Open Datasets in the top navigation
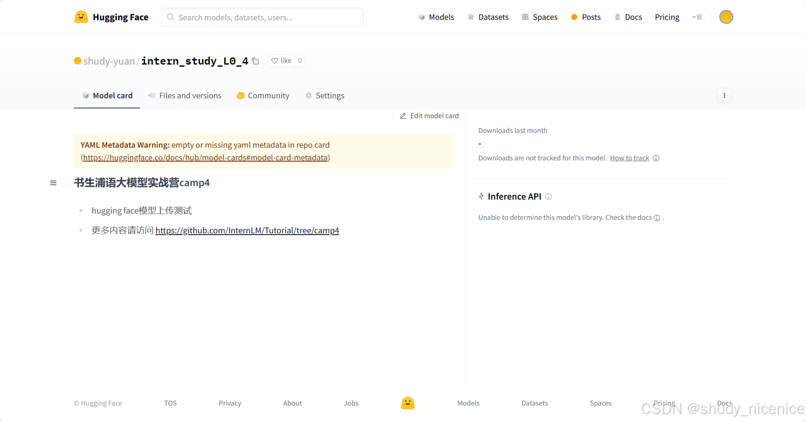806x422 pixels. pos(488,17)
